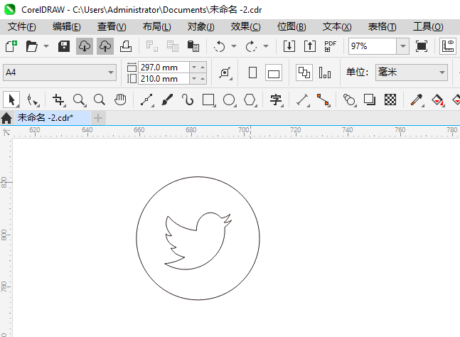
Task: Add a new document tab with plus
Action: coord(98,118)
